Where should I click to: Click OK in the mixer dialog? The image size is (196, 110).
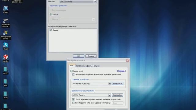[78, 56]
